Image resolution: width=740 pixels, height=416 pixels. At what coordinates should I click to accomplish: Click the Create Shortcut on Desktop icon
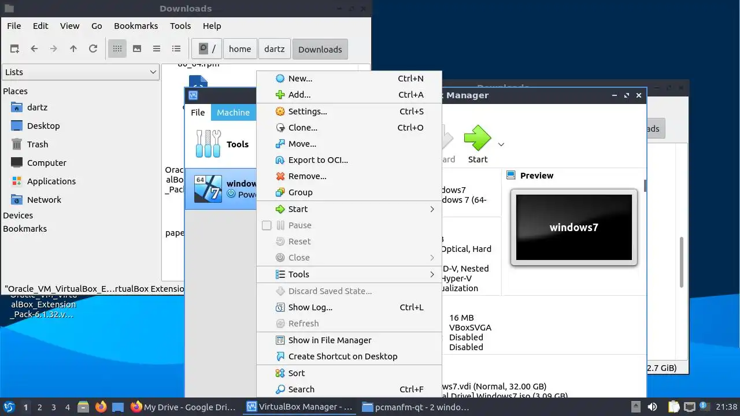coord(280,356)
